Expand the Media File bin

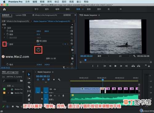pyautogui.click(x=8, y=93)
